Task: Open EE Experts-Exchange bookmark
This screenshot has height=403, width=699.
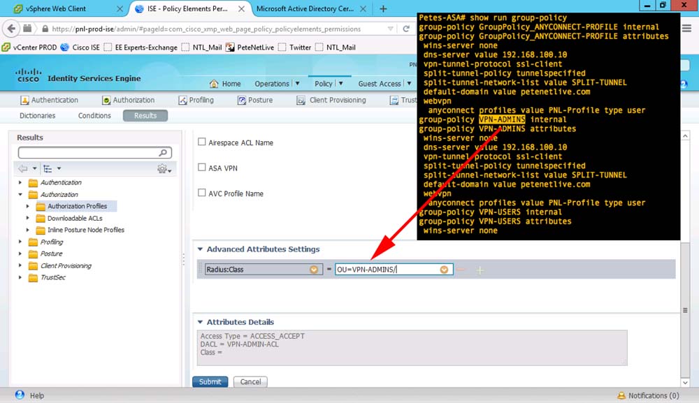Action: tap(140, 47)
